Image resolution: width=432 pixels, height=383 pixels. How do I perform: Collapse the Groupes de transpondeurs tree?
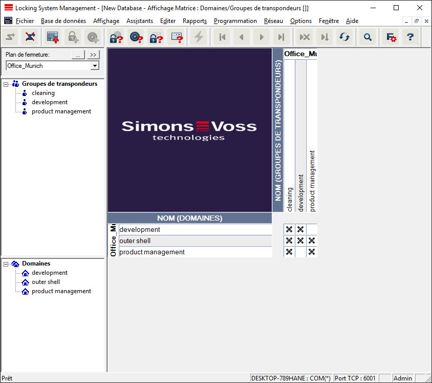pyautogui.click(x=6, y=84)
